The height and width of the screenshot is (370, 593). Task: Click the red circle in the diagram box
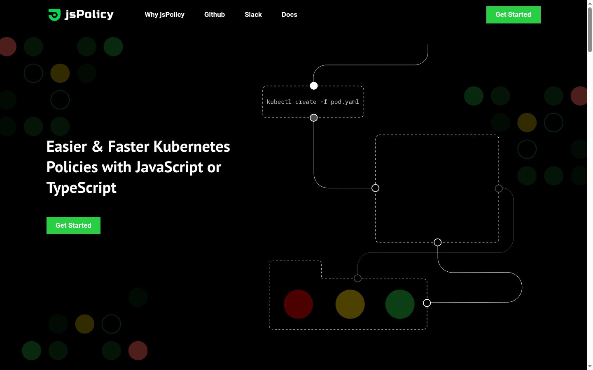pos(298,304)
